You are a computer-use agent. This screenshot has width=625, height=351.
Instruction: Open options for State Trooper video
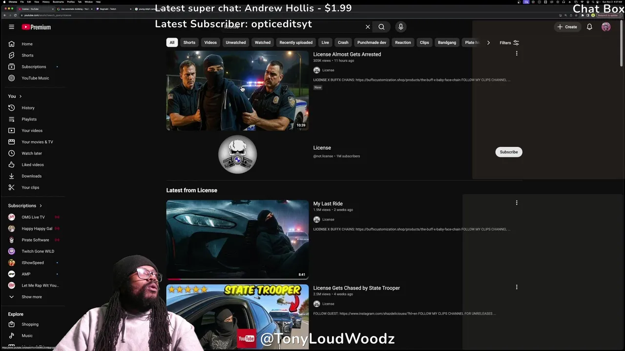517,287
